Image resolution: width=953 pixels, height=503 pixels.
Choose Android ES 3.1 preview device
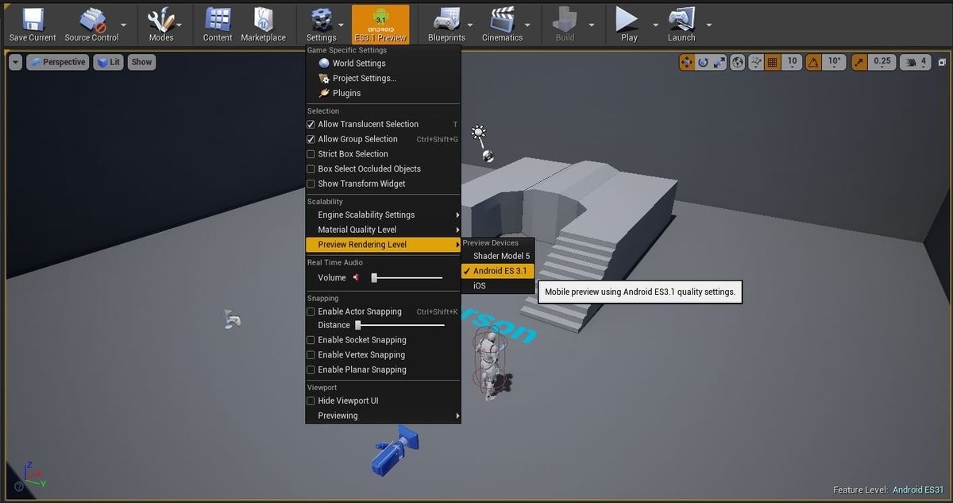pyautogui.click(x=498, y=271)
